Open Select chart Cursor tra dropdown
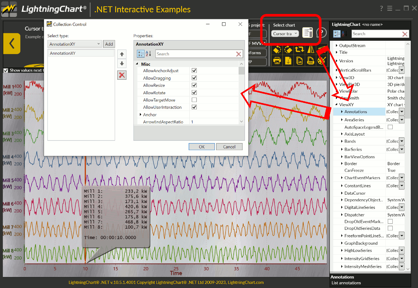The image size is (418, 288). 285,33
